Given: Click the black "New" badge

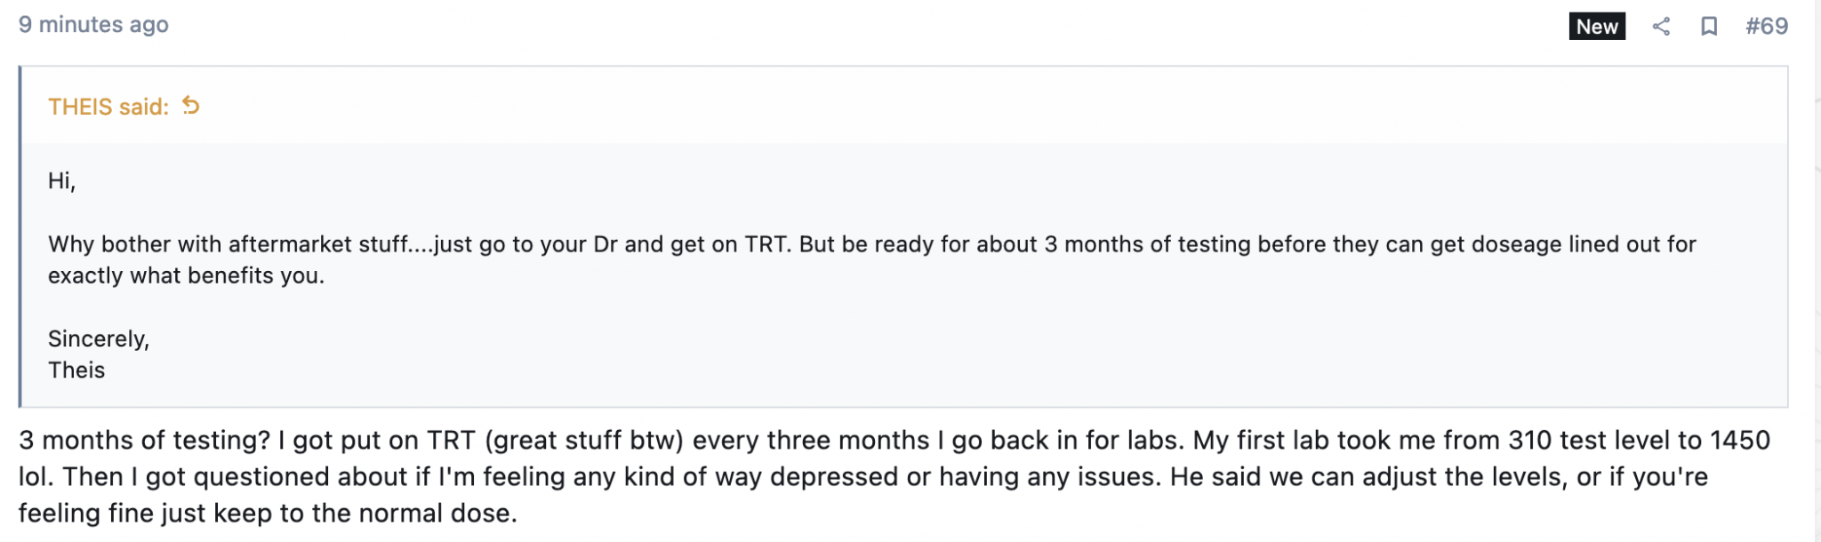Looking at the screenshot, I should point(1597,27).
